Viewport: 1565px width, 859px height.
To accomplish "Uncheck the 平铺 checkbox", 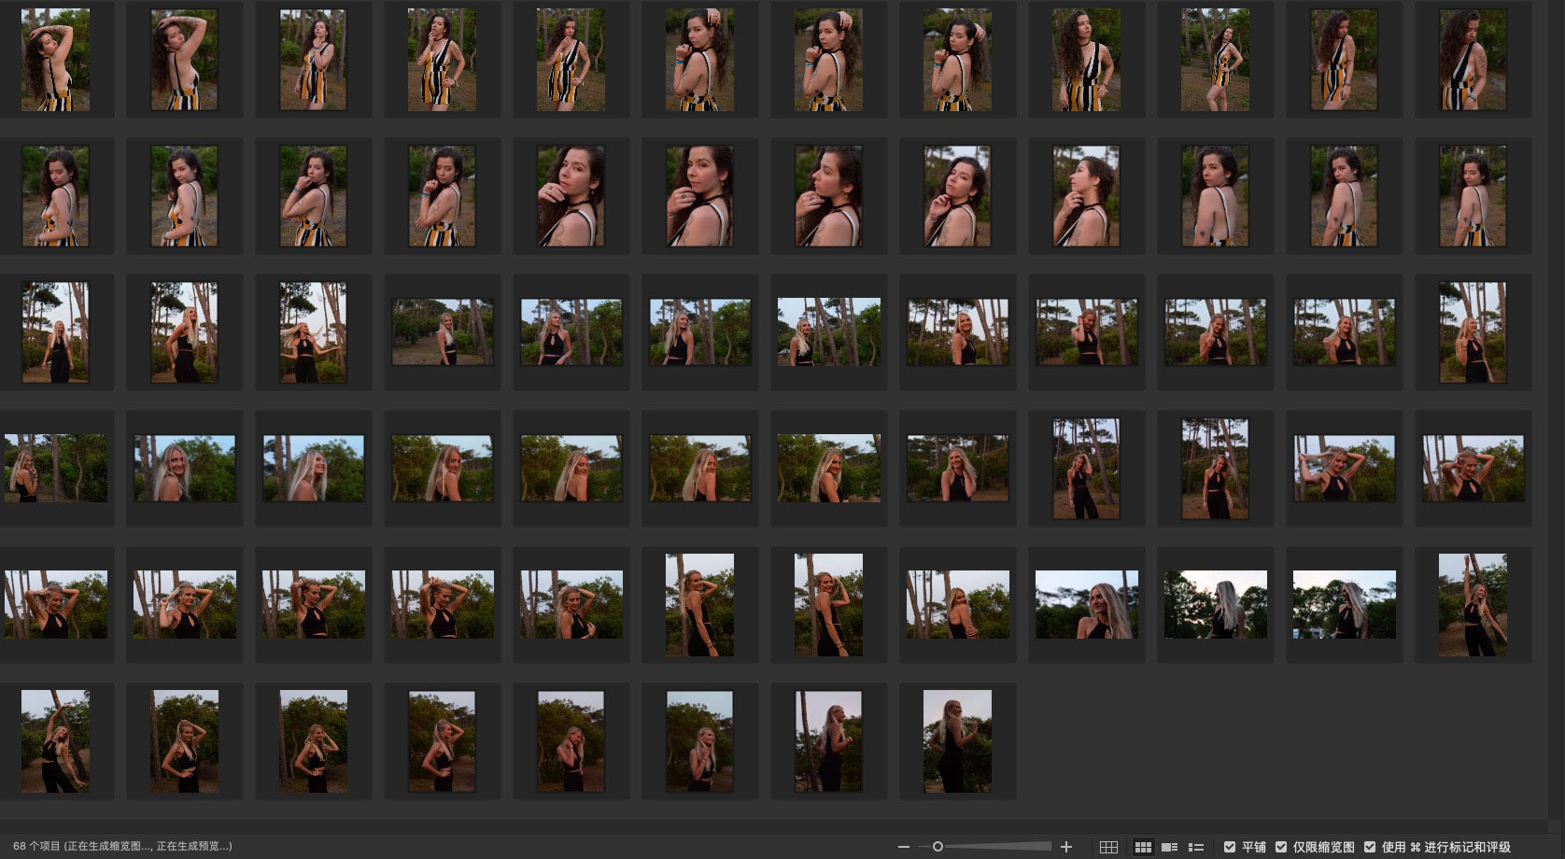I will 1230,847.
